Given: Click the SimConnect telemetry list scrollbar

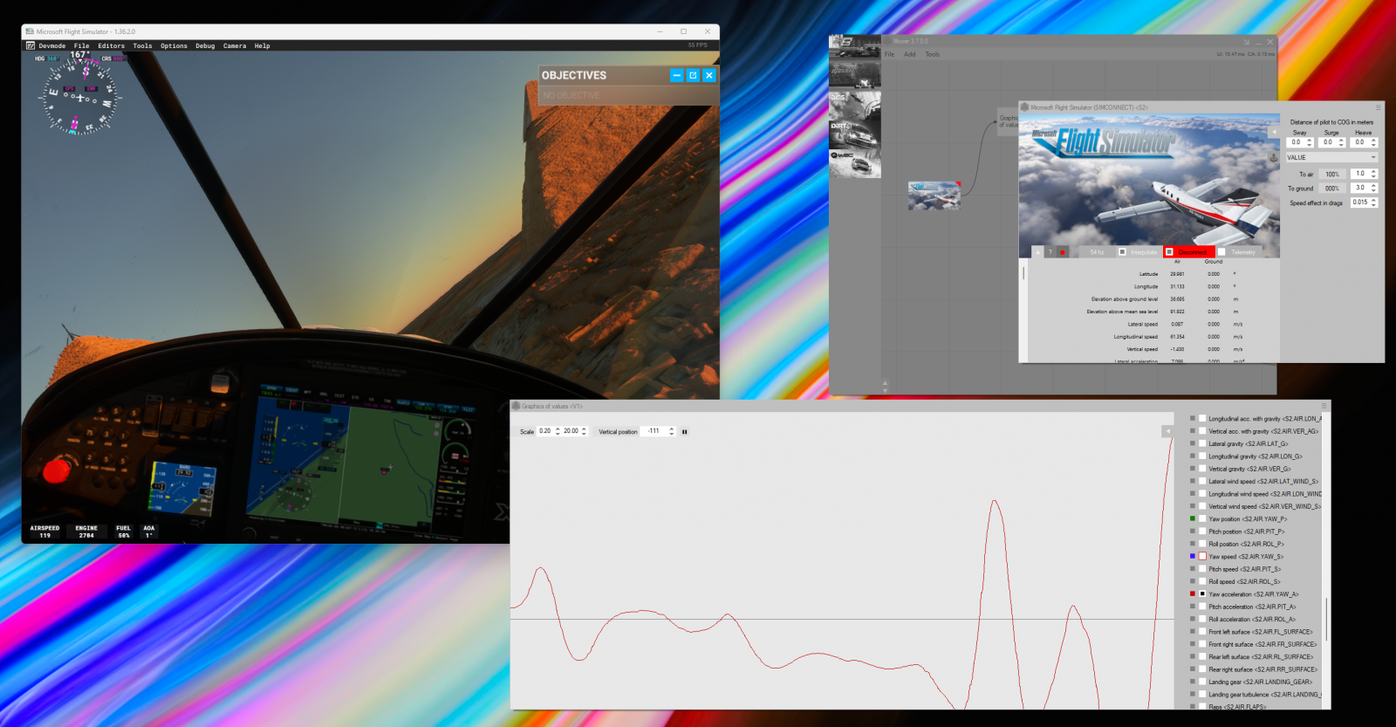Looking at the screenshot, I should pyautogui.click(x=1024, y=272).
